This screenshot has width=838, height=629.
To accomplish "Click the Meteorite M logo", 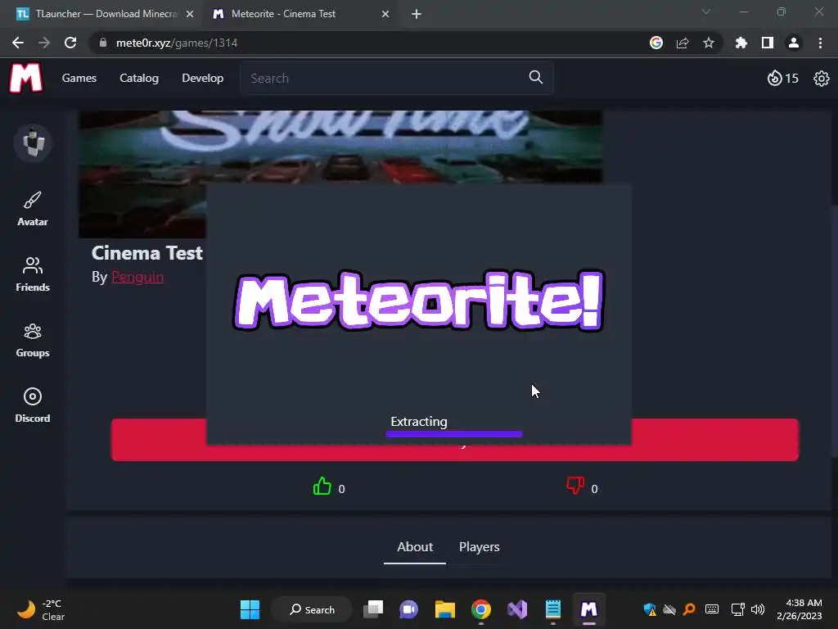I will [x=25, y=78].
